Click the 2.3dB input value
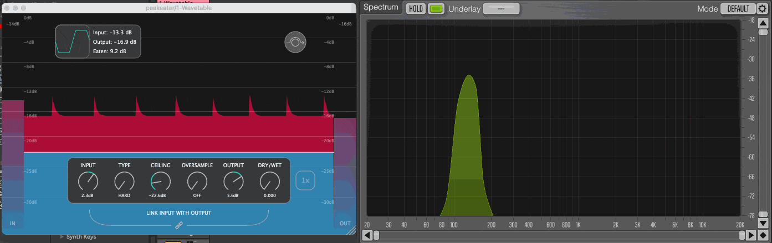 [x=88, y=195]
